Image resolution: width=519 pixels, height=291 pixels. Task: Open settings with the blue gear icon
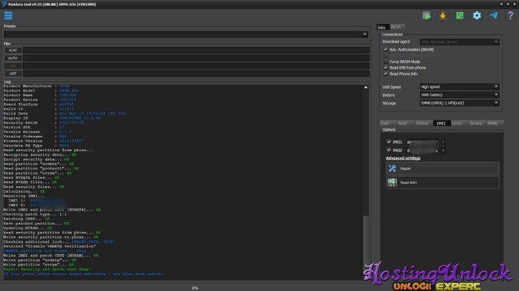point(476,16)
